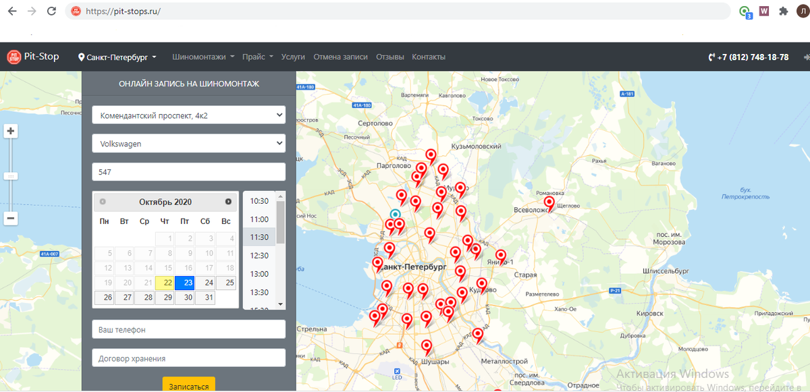The width and height of the screenshot is (810, 392).
Task: Open the green extension icon with badge 3
Action: [x=745, y=11]
